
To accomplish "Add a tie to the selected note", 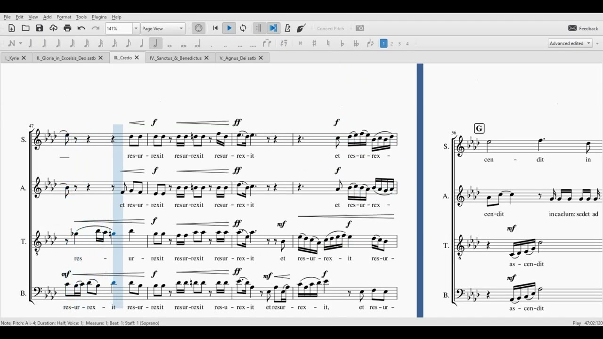I will [267, 43].
